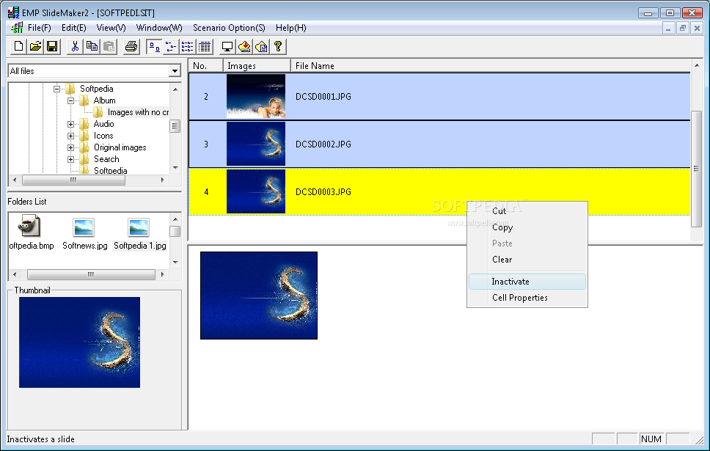Click the slide list vertical scrollbar thumb
This screenshot has width=710, height=451.
[696, 169]
